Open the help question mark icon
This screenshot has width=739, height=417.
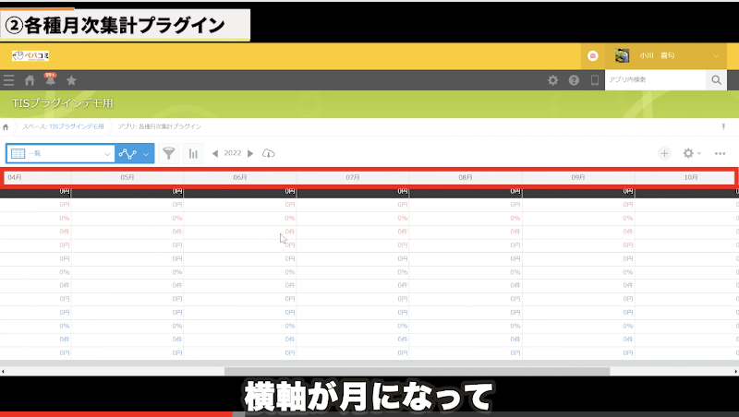[x=574, y=80]
